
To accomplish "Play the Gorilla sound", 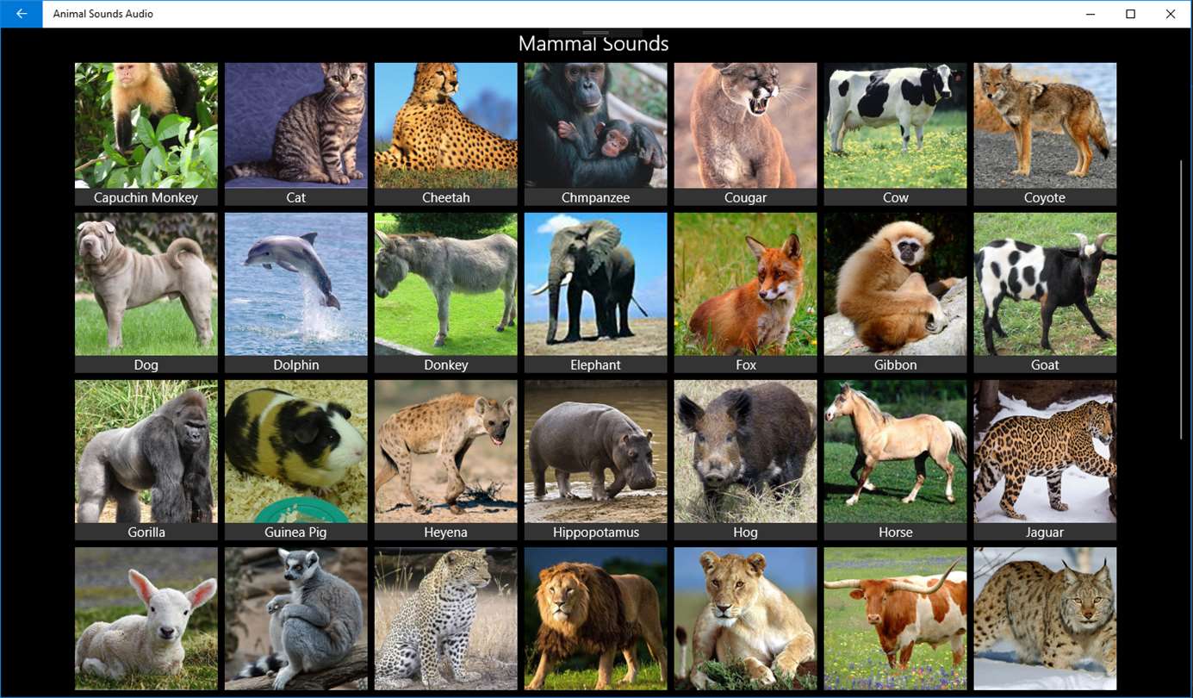I will pyautogui.click(x=146, y=460).
